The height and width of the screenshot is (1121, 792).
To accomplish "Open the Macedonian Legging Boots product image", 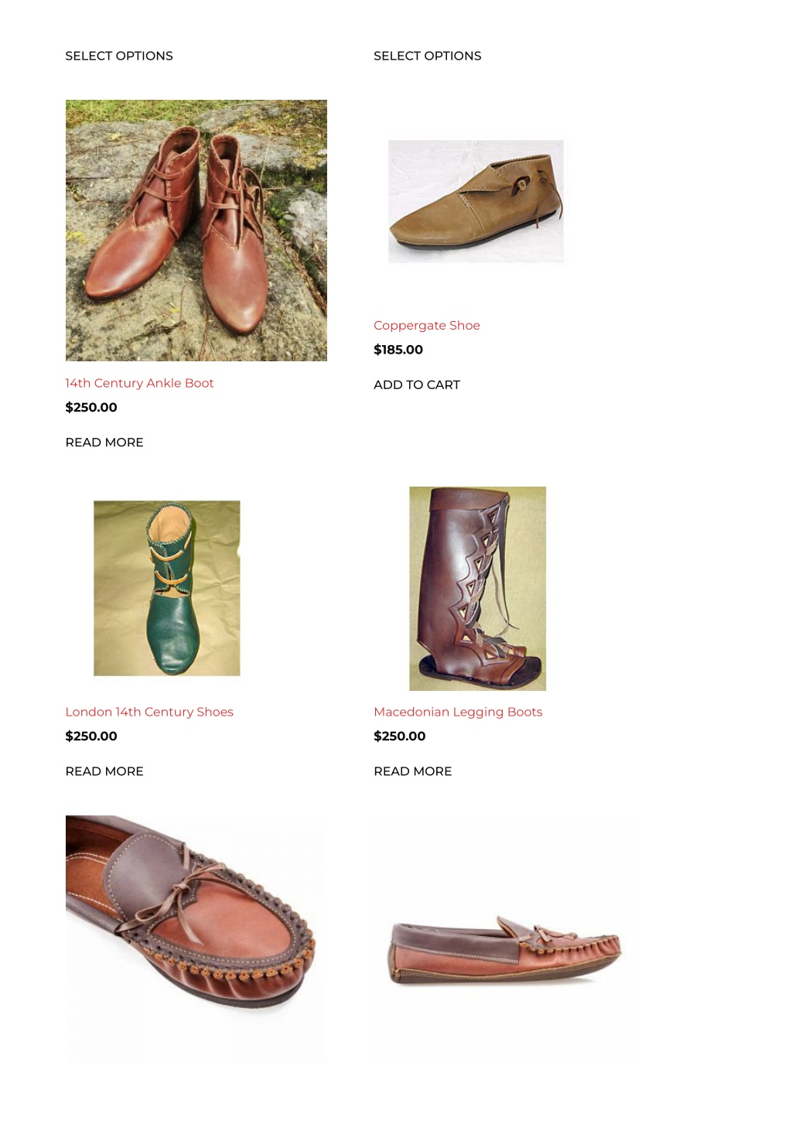I will coord(477,588).
